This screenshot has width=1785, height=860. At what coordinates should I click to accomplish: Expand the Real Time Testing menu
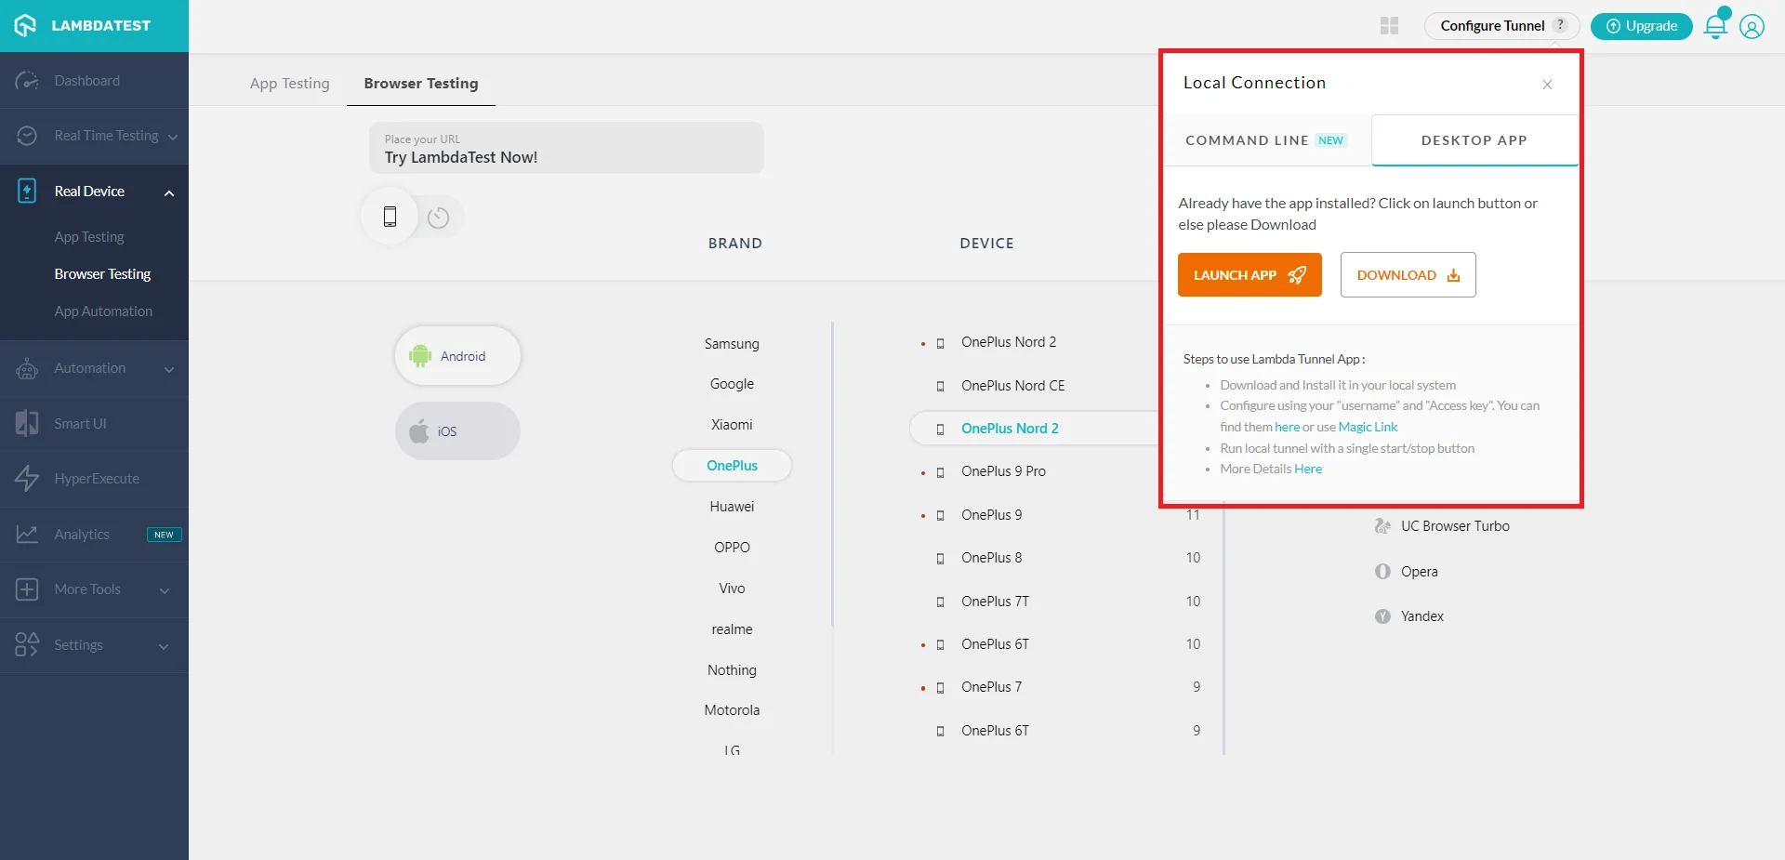point(172,137)
